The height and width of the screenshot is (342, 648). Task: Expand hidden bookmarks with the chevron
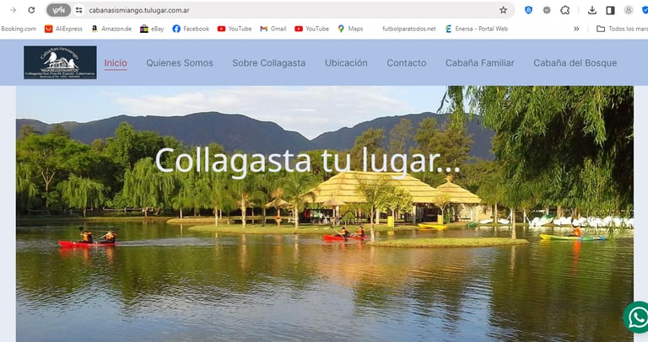576,29
